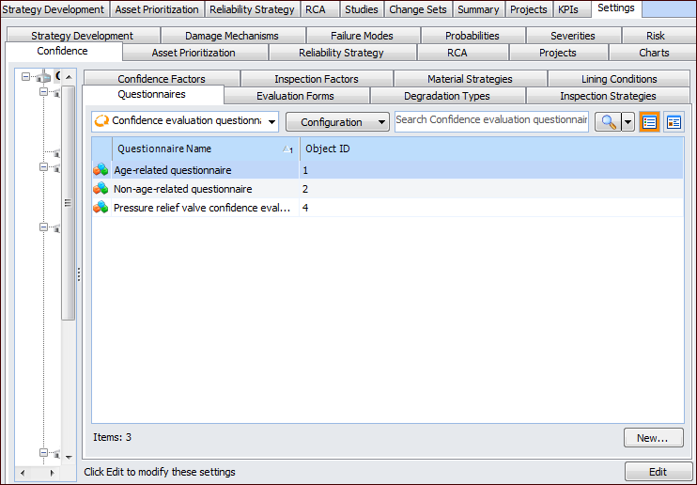Click icon of Non-age-related questionnaire row
Viewport: 697px width, 485px height.
click(101, 189)
